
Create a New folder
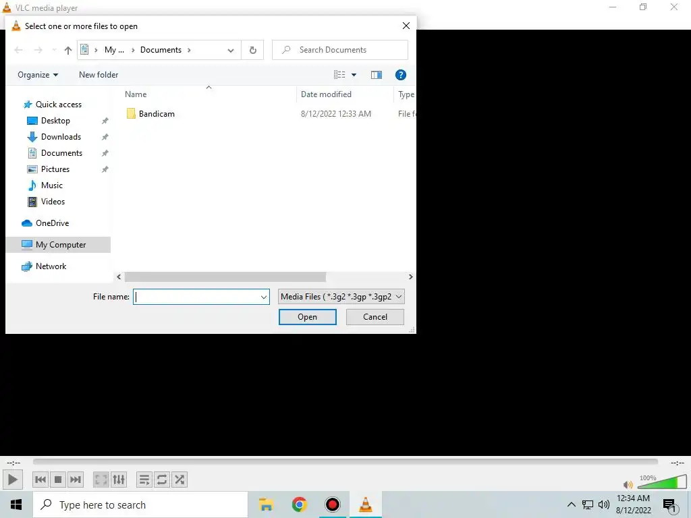[x=99, y=75]
